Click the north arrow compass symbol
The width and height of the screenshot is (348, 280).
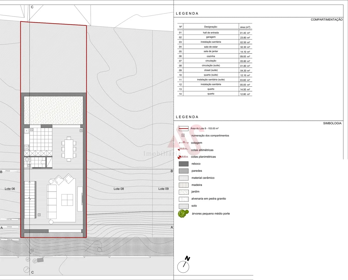click(183, 265)
